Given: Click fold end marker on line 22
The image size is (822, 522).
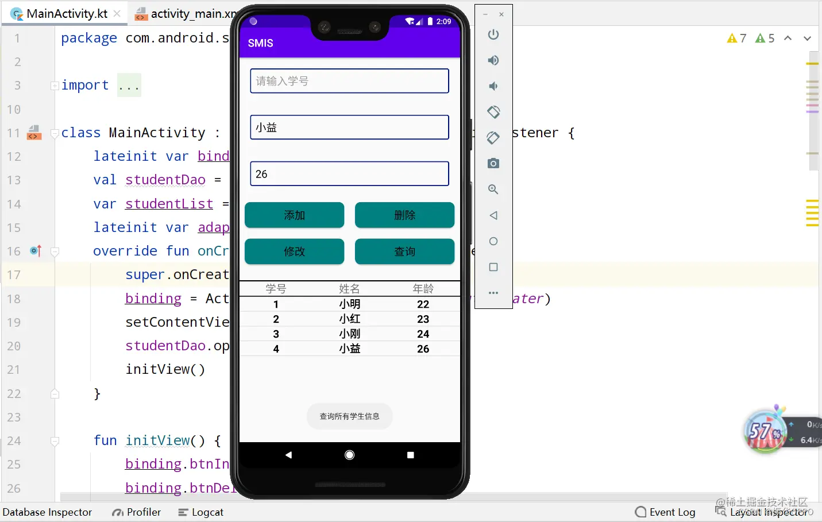Looking at the screenshot, I should (x=55, y=393).
